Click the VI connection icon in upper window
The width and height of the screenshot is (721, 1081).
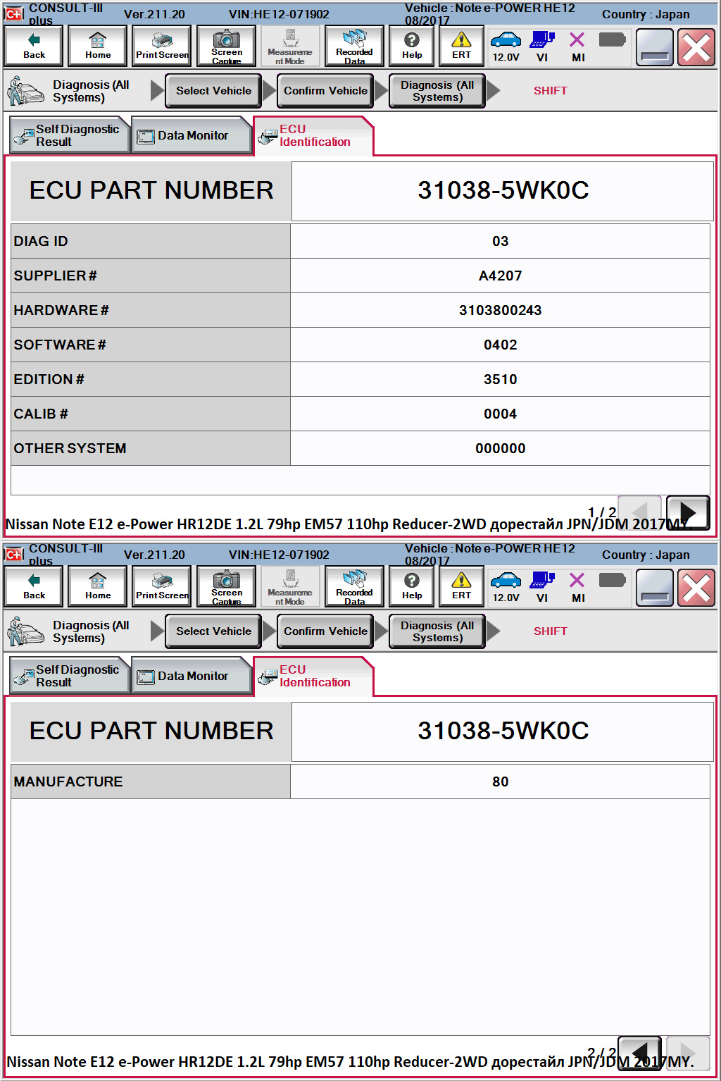pos(542,47)
